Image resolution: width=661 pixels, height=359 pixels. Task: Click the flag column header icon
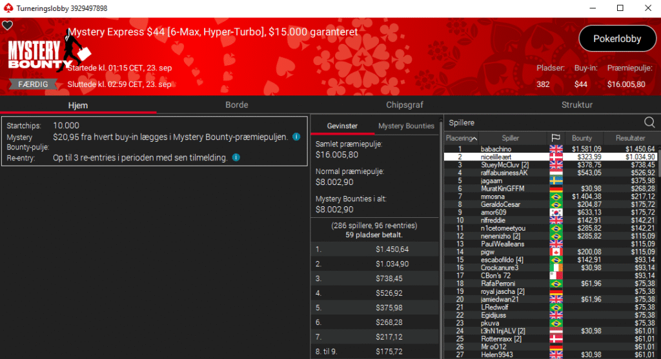[554, 138]
